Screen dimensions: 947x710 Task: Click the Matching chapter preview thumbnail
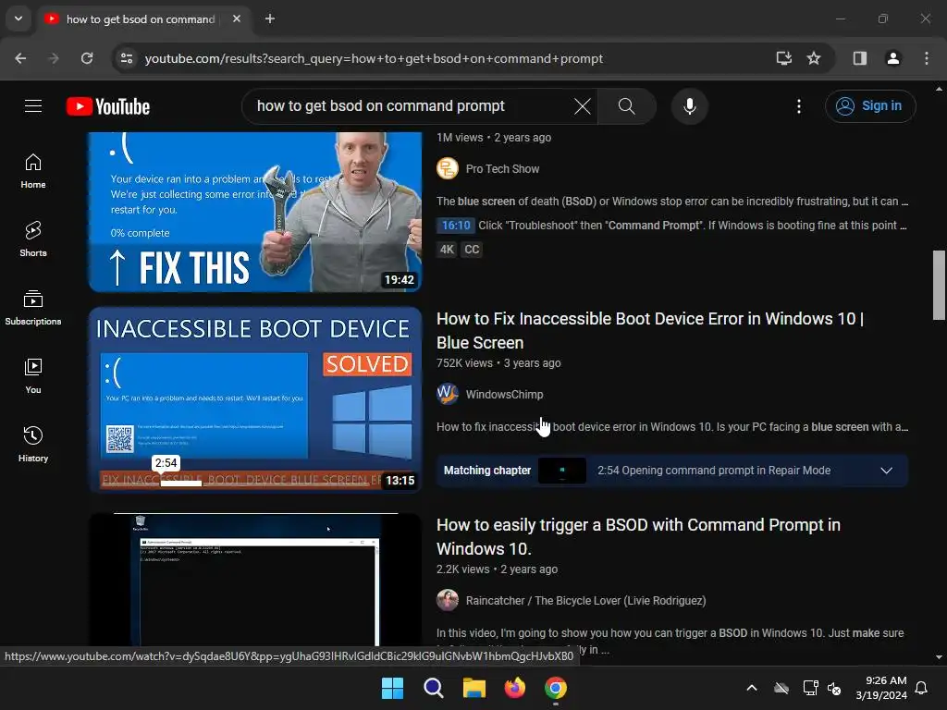point(561,471)
